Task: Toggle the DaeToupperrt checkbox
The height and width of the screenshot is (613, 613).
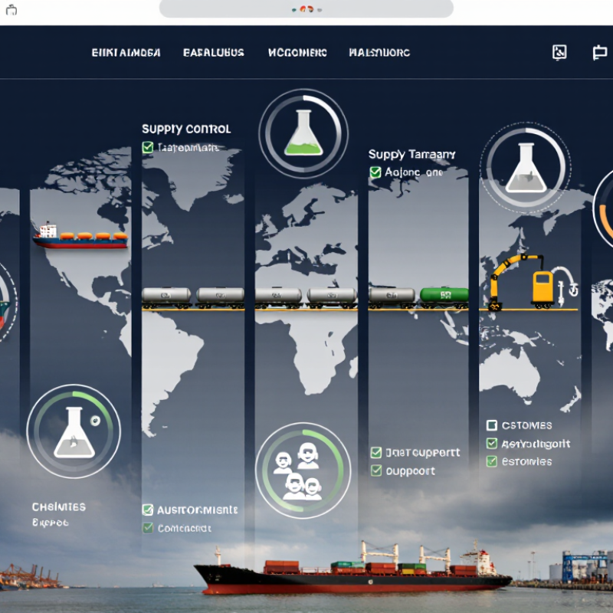Action: pyautogui.click(x=376, y=452)
